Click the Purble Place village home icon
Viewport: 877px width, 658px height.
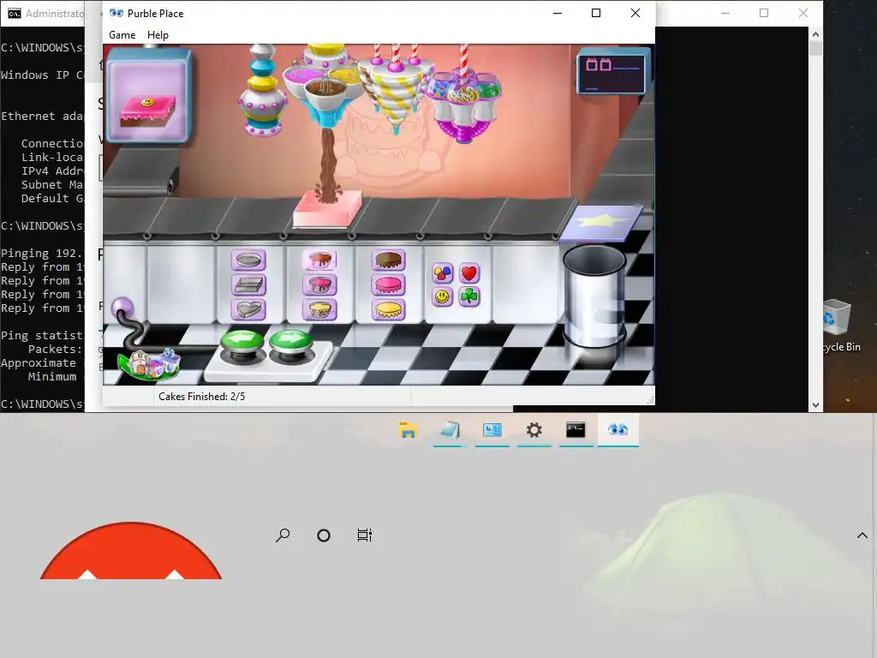pos(149,363)
